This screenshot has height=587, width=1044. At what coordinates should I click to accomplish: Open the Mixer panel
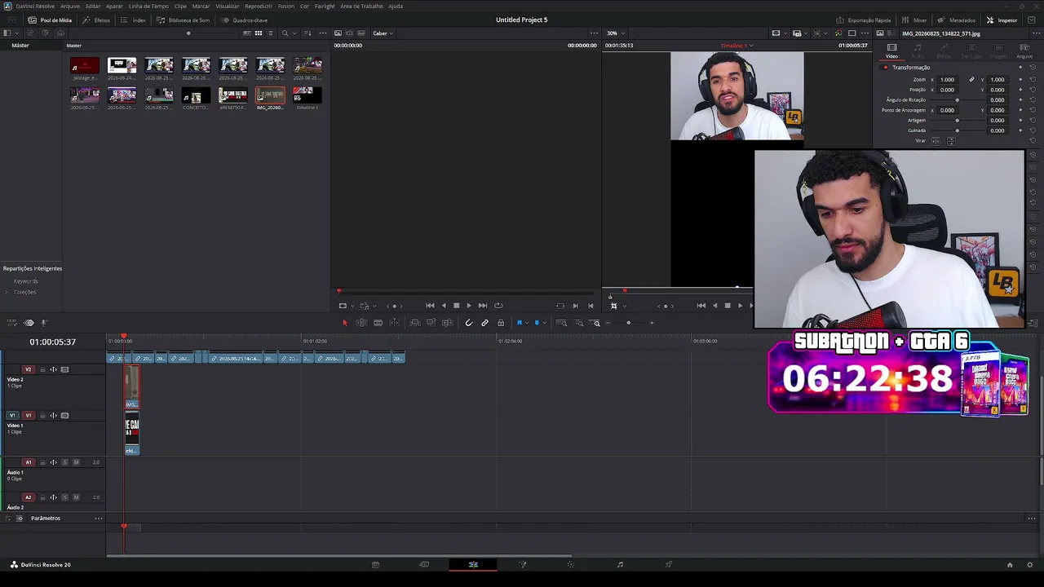[x=914, y=20]
